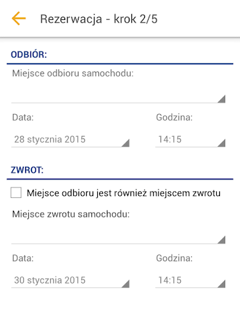Tap the 'Miejsce zwrotu samochodu:' label

coord(71,214)
